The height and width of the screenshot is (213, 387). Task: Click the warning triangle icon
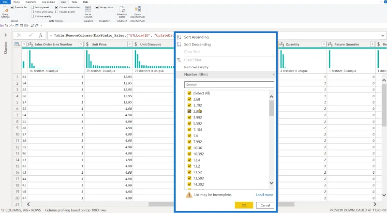point(189,195)
